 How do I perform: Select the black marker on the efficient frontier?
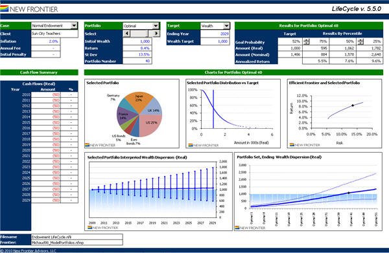[353, 105]
